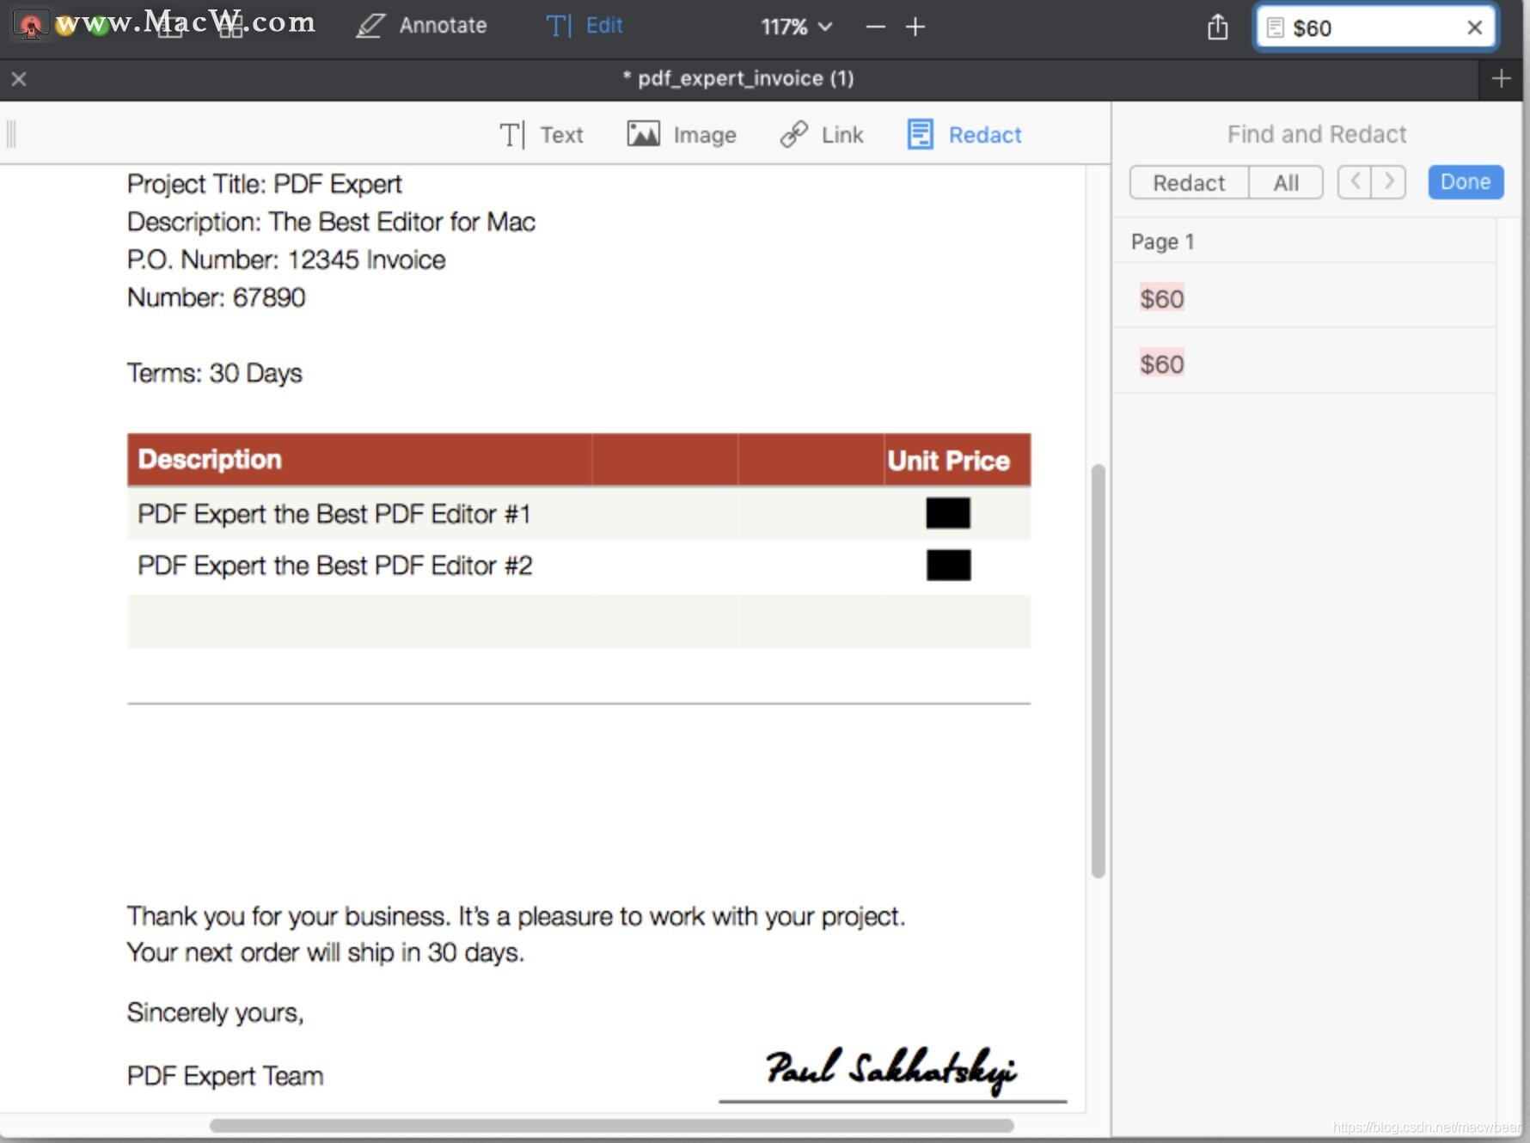
Task: Click the 'Sincerely yours,' line
Action: pos(215,1012)
